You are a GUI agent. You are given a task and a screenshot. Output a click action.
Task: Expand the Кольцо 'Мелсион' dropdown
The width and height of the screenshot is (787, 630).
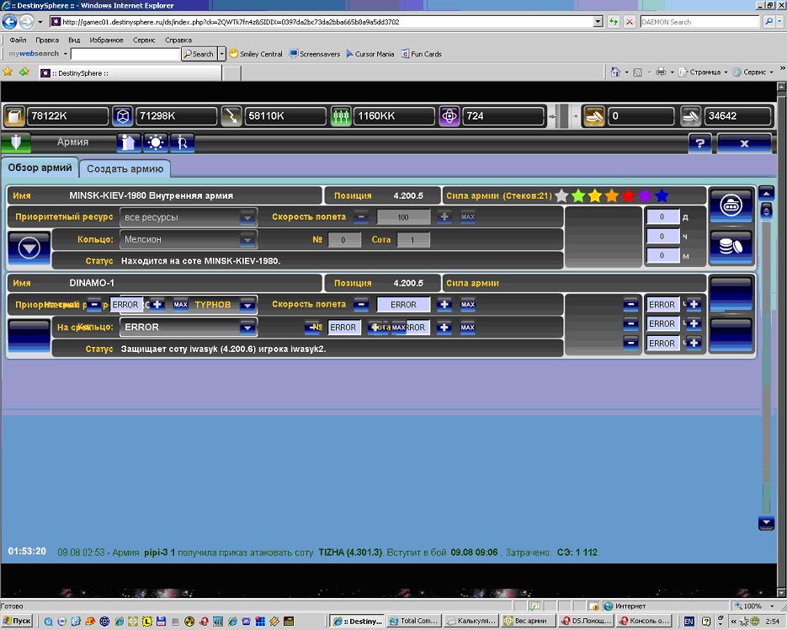247,240
